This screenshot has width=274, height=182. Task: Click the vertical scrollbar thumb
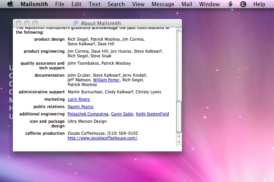tap(179, 116)
